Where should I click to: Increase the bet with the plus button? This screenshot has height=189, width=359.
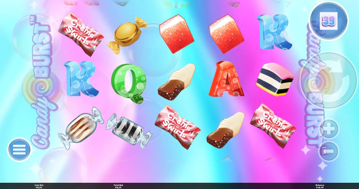tap(329, 129)
